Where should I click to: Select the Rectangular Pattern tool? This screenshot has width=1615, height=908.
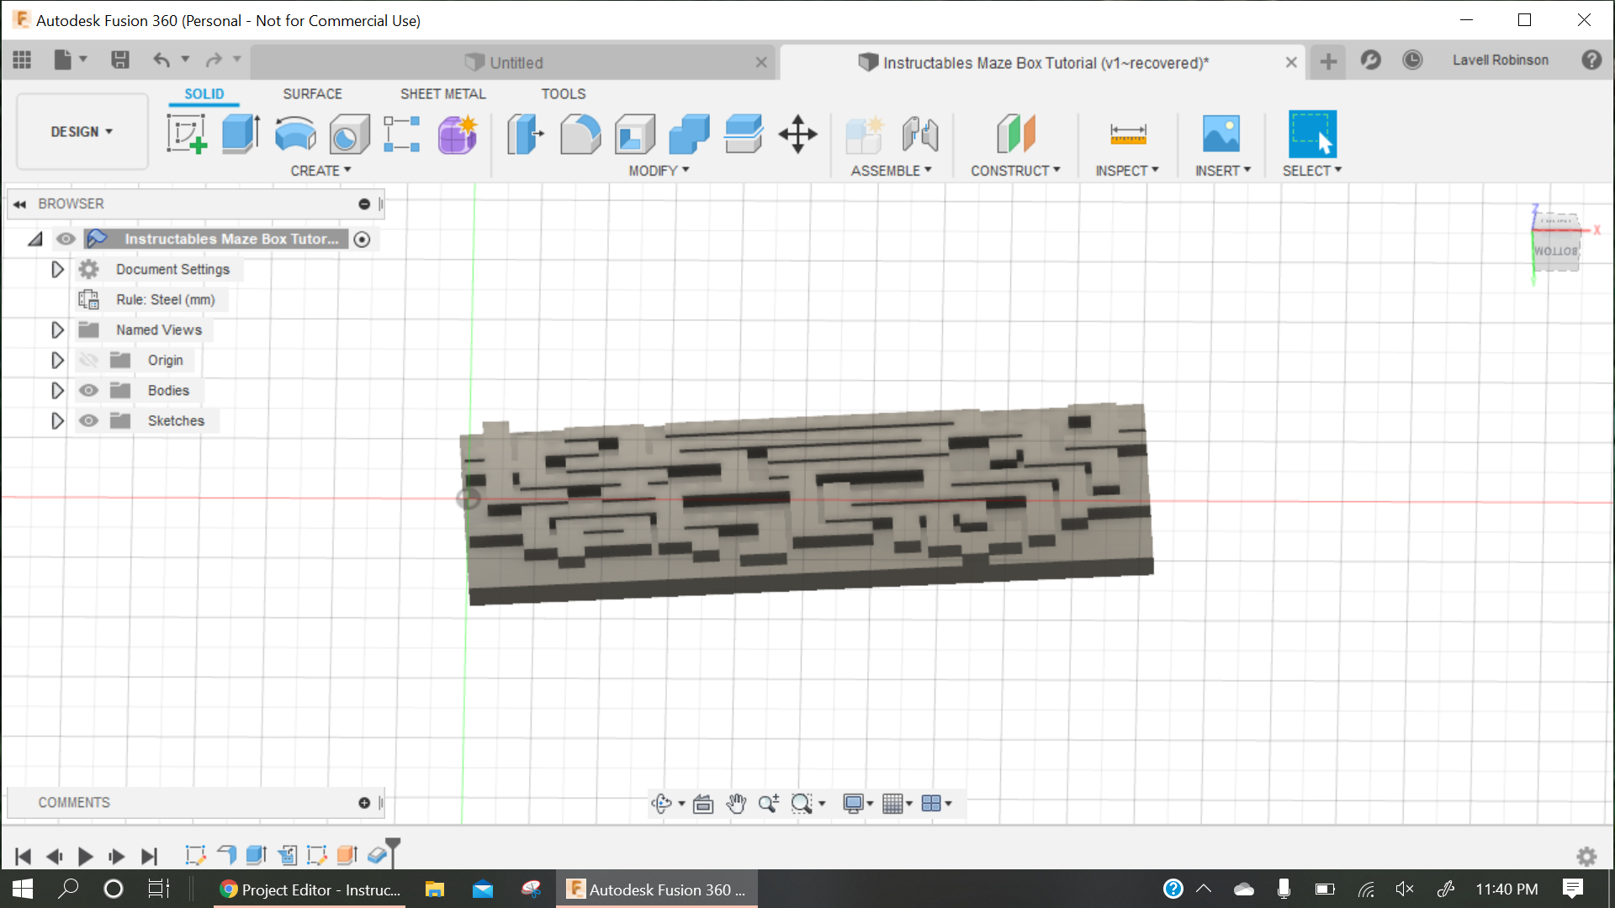[402, 134]
